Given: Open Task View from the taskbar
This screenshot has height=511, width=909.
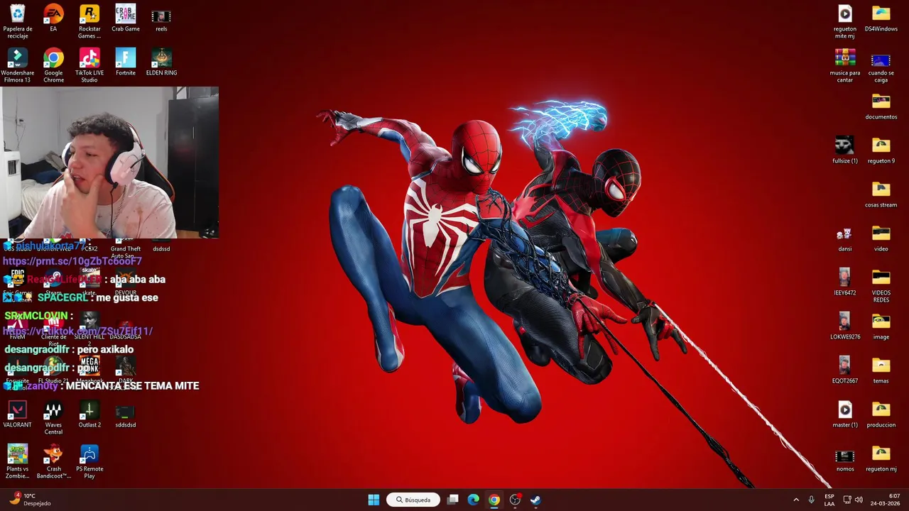Looking at the screenshot, I should tap(452, 500).
